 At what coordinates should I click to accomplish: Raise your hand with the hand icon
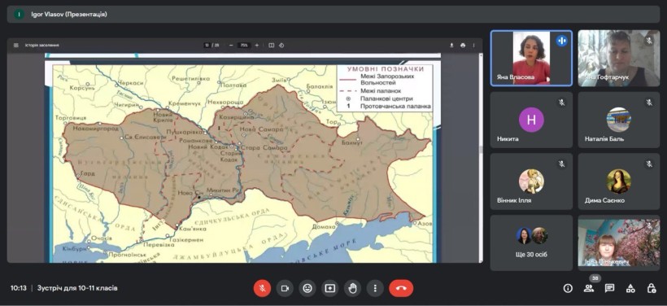352,288
